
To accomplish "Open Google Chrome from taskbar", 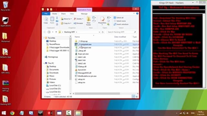I will 12,113.
